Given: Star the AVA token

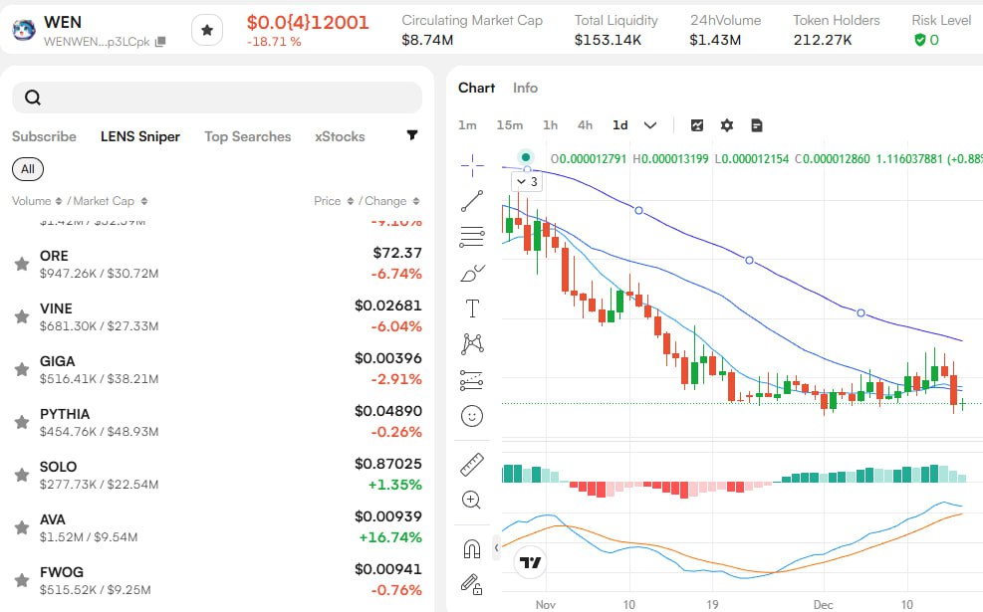Looking at the screenshot, I should (22, 526).
